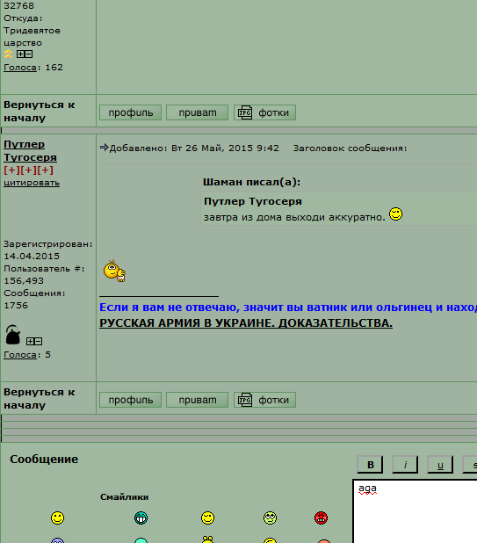Apply bold with the B button

point(370,465)
